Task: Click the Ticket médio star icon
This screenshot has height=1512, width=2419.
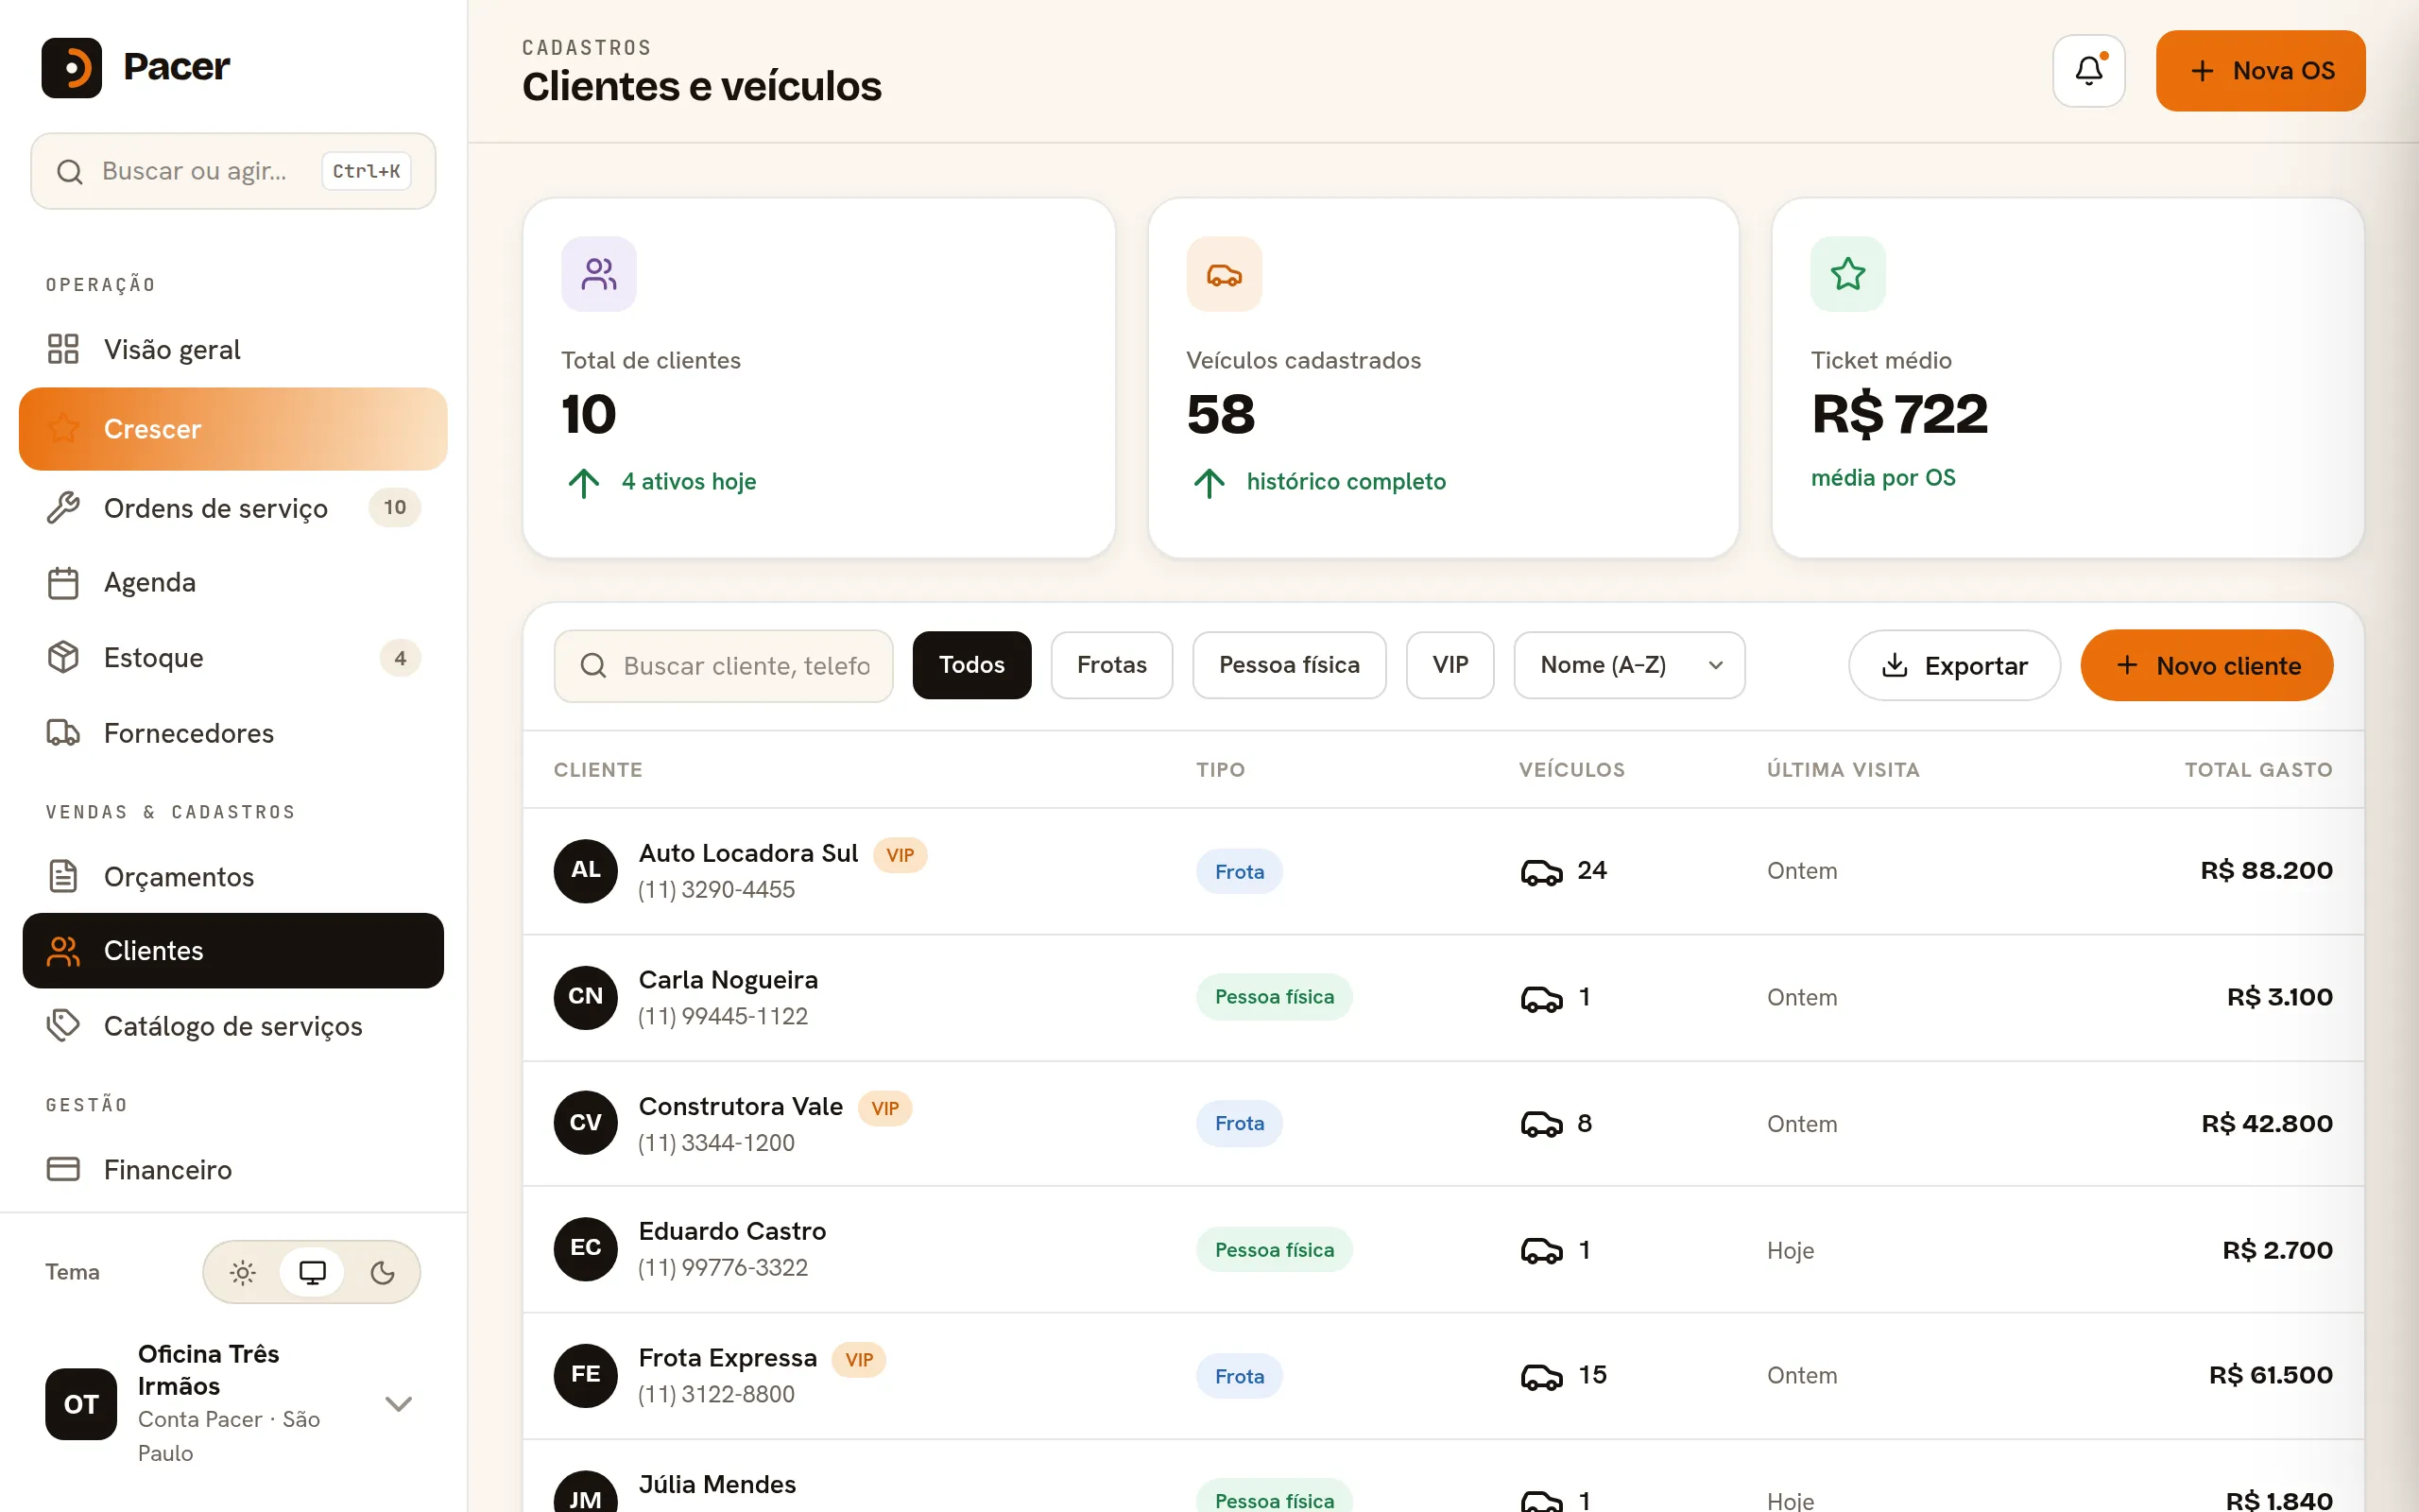Action: [1847, 274]
